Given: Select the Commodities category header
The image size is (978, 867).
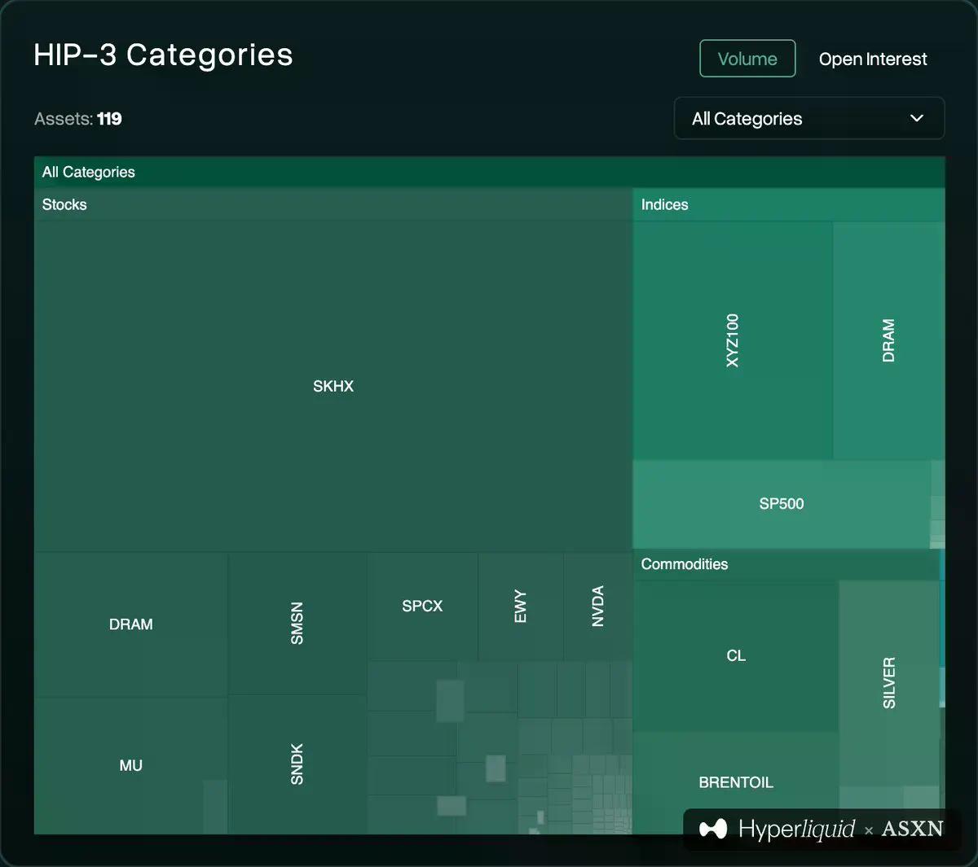Looking at the screenshot, I should click(x=786, y=564).
